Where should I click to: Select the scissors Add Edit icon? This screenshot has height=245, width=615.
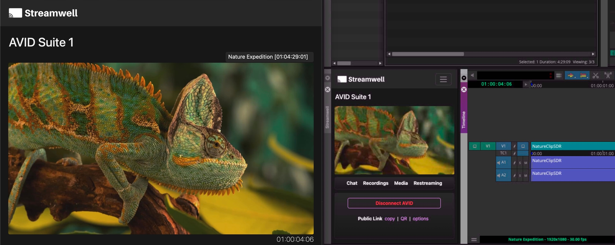coord(596,76)
